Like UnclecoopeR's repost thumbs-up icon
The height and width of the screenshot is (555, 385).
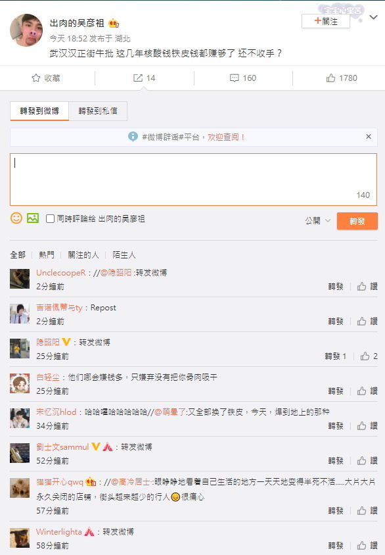pyautogui.click(x=361, y=286)
